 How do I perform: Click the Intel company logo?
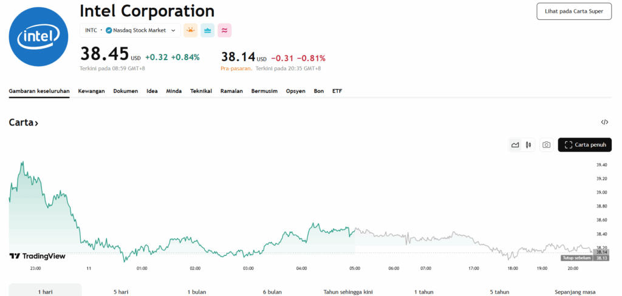pos(39,36)
